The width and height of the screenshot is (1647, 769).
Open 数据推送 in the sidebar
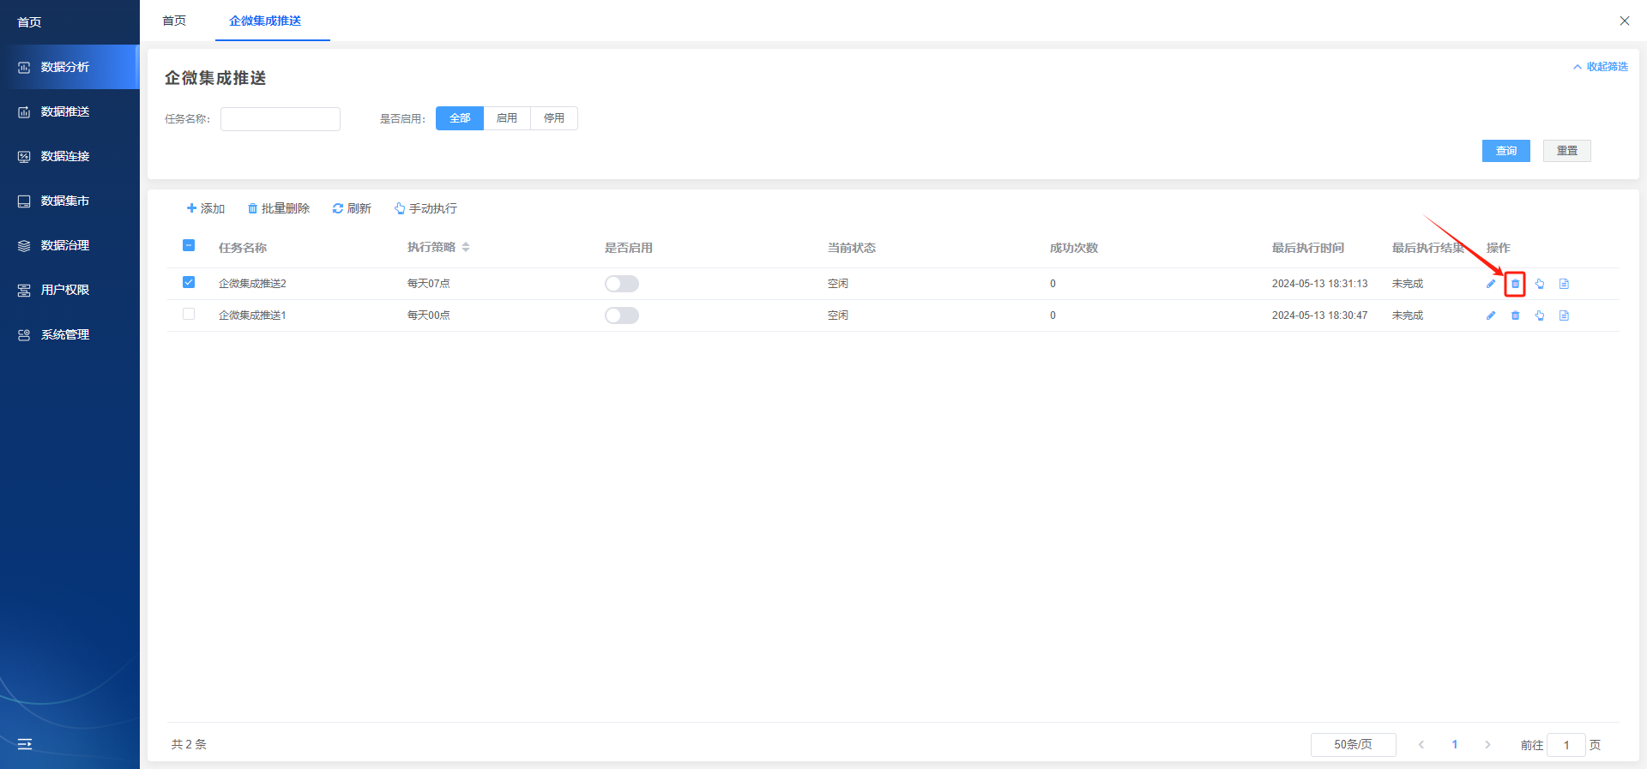coord(69,111)
